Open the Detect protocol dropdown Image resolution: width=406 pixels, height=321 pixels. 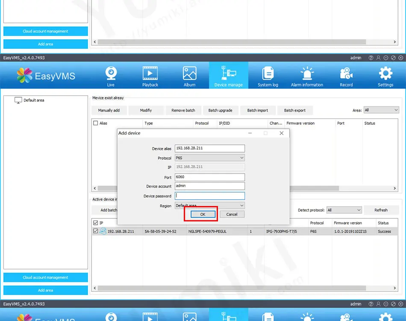coord(344,210)
